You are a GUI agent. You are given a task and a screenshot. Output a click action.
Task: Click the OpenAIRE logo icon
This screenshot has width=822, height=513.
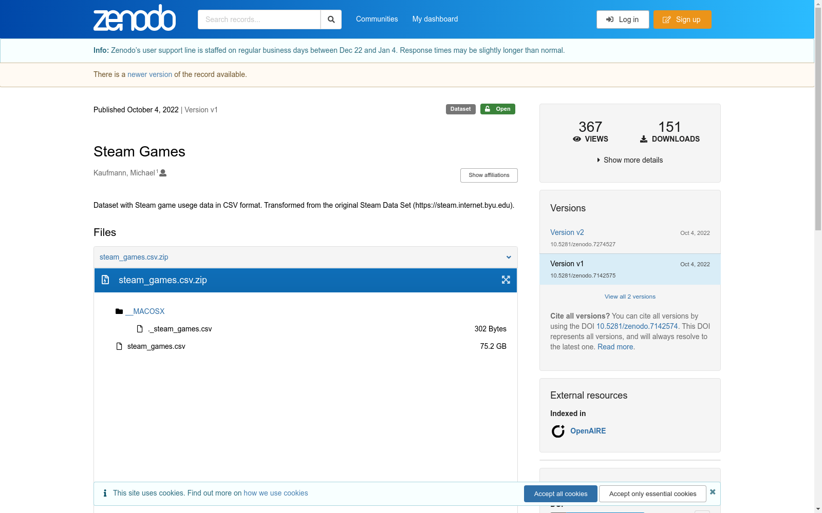pyautogui.click(x=558, y=431)
